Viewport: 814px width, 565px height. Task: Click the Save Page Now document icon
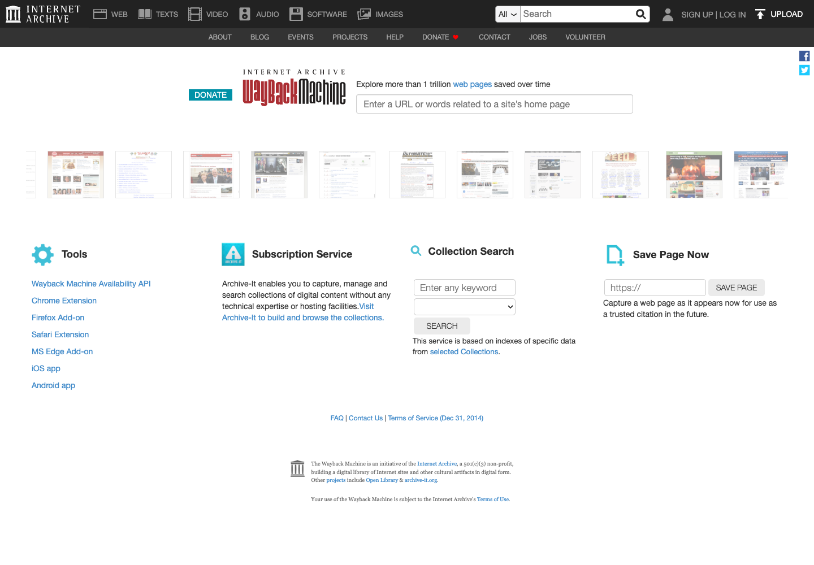615,255
